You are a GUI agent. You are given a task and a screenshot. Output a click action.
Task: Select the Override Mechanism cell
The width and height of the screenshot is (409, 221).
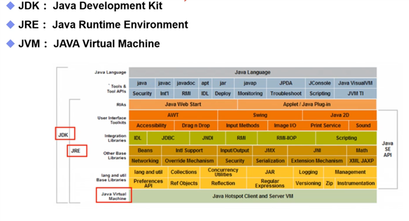(189, 161)
